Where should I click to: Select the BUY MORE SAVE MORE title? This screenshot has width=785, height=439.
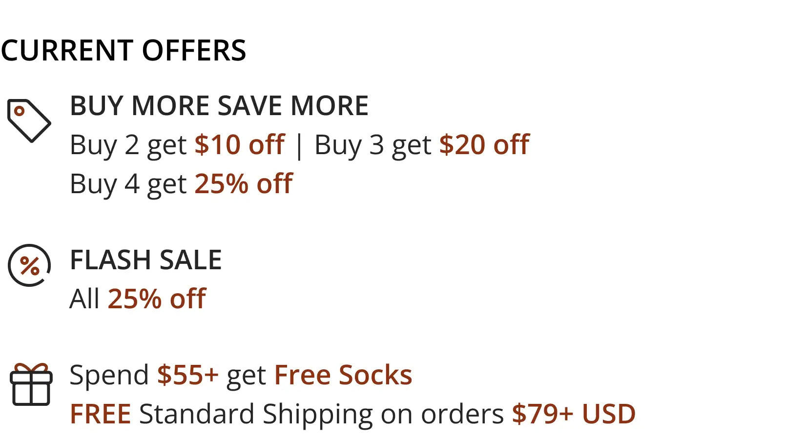pos(219,106)
